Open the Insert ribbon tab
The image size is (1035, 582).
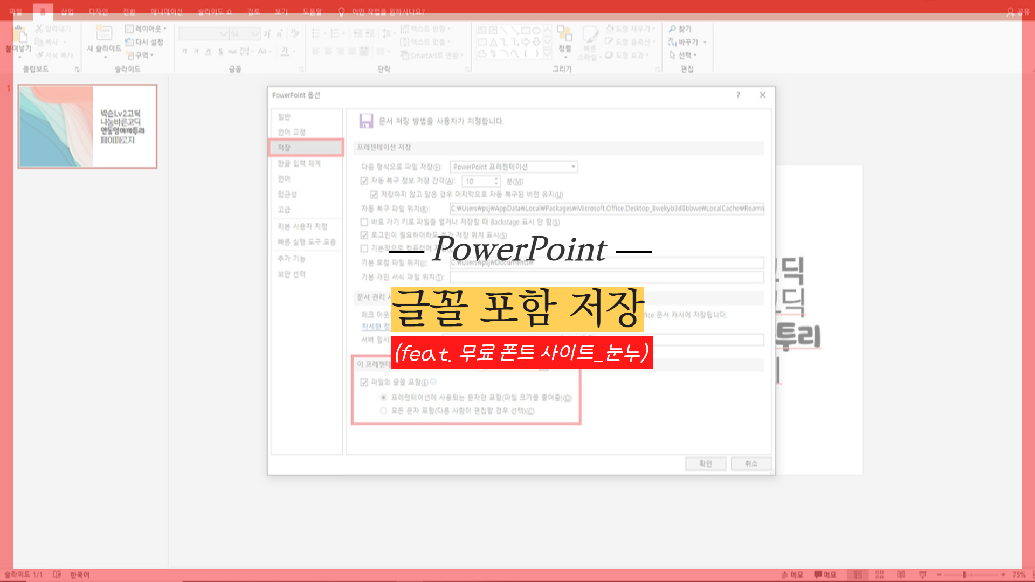click(x=67, y=11)
